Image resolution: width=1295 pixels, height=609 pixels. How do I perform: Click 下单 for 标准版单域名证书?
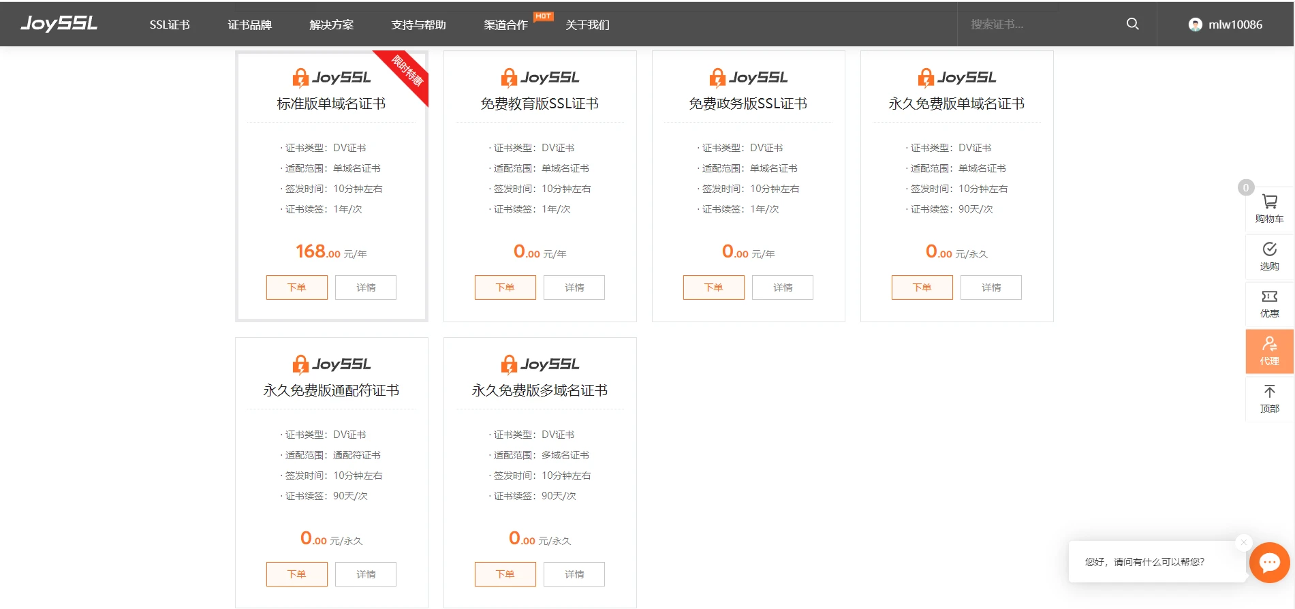tap(296, 287)
